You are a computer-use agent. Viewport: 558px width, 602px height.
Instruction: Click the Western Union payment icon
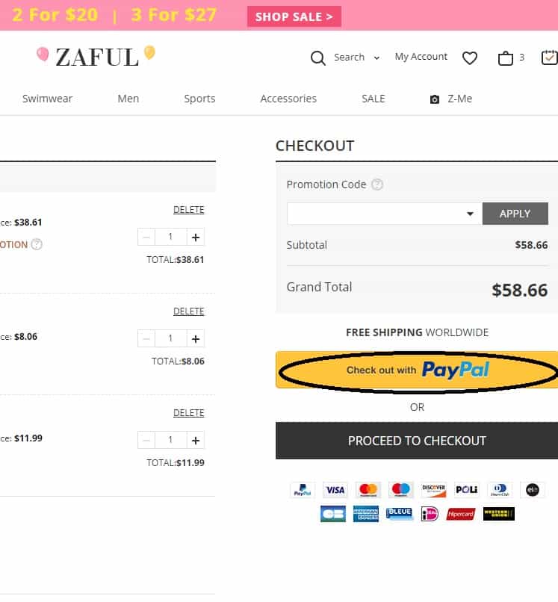point(499,514)
